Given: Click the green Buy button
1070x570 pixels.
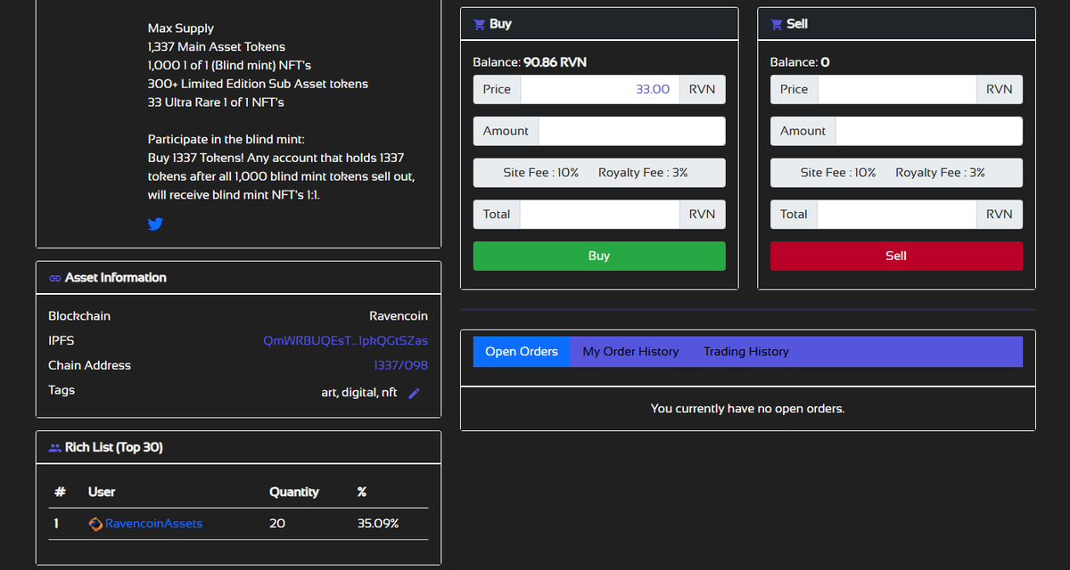Looking at the screenshot, I should click(599, 256).
